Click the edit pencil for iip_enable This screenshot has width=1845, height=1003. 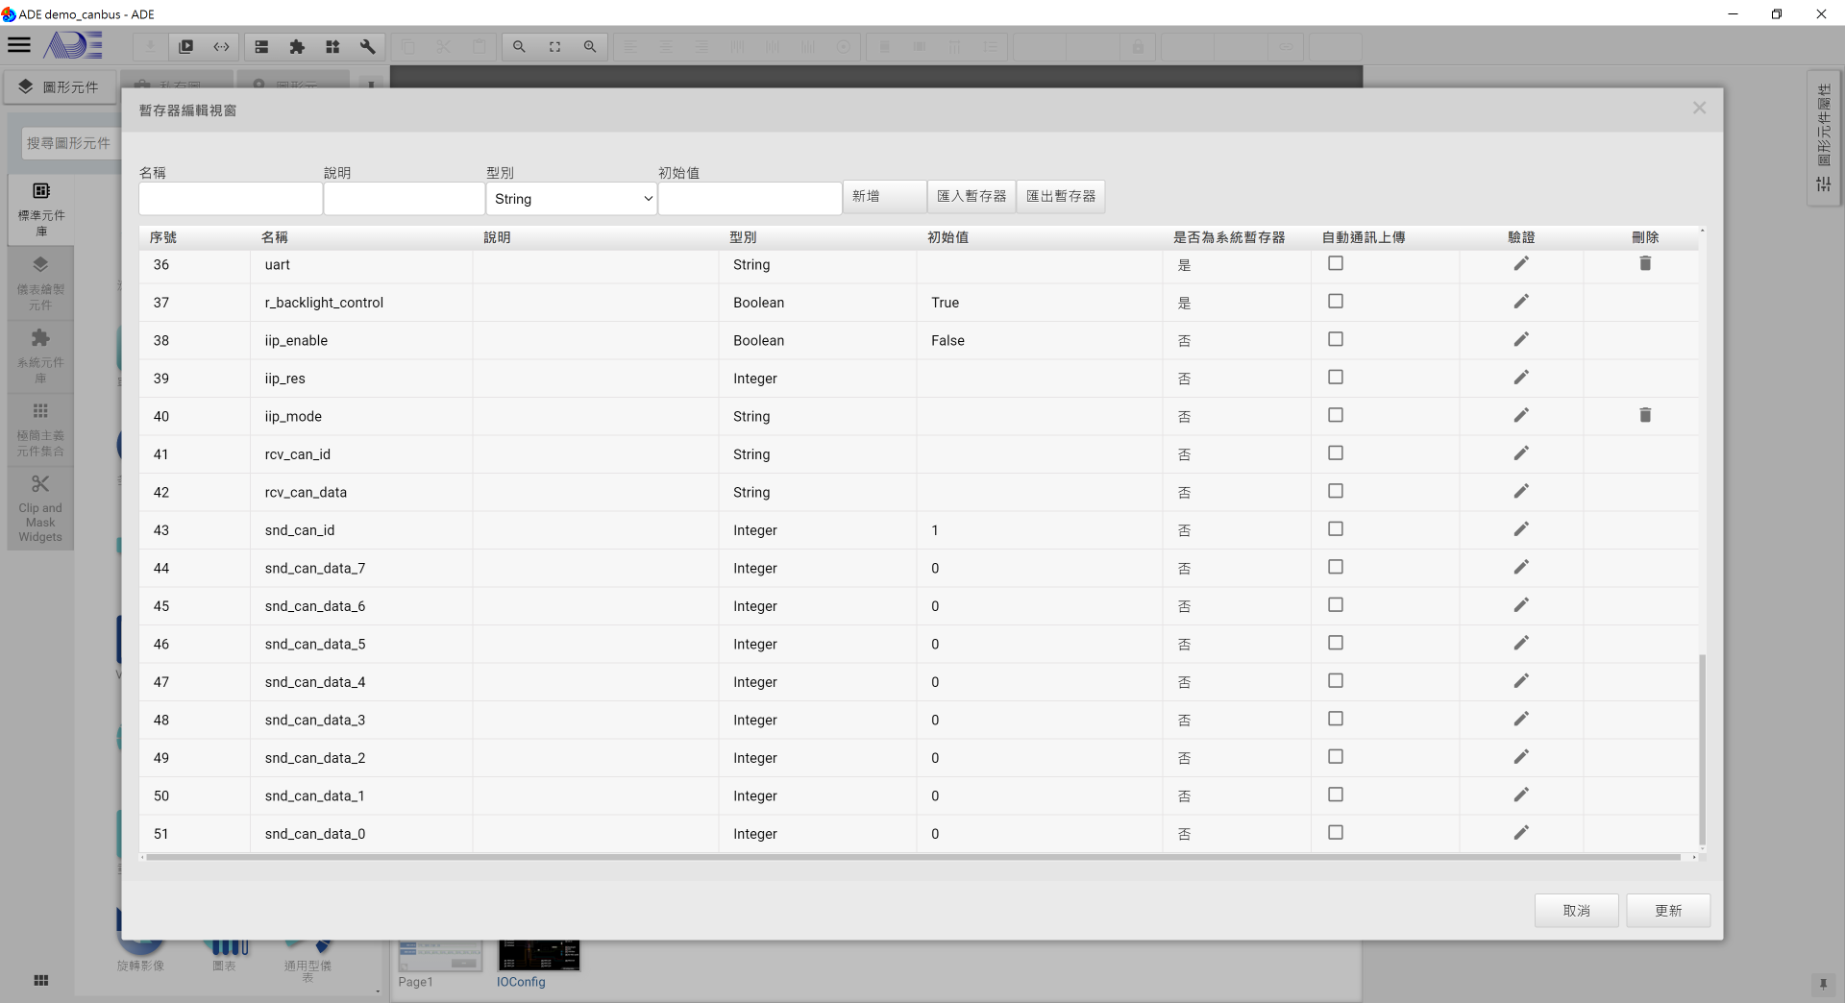1520,340
